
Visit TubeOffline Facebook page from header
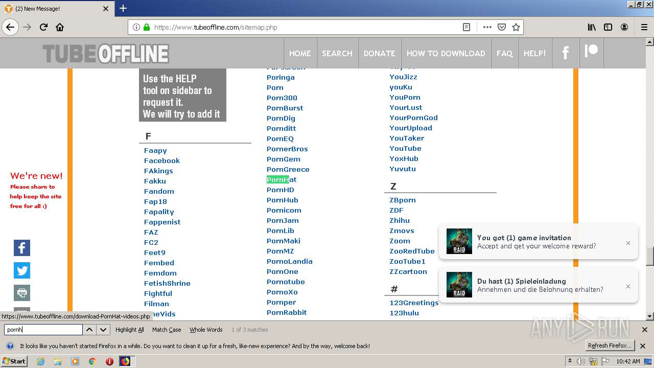click(565, 53)
